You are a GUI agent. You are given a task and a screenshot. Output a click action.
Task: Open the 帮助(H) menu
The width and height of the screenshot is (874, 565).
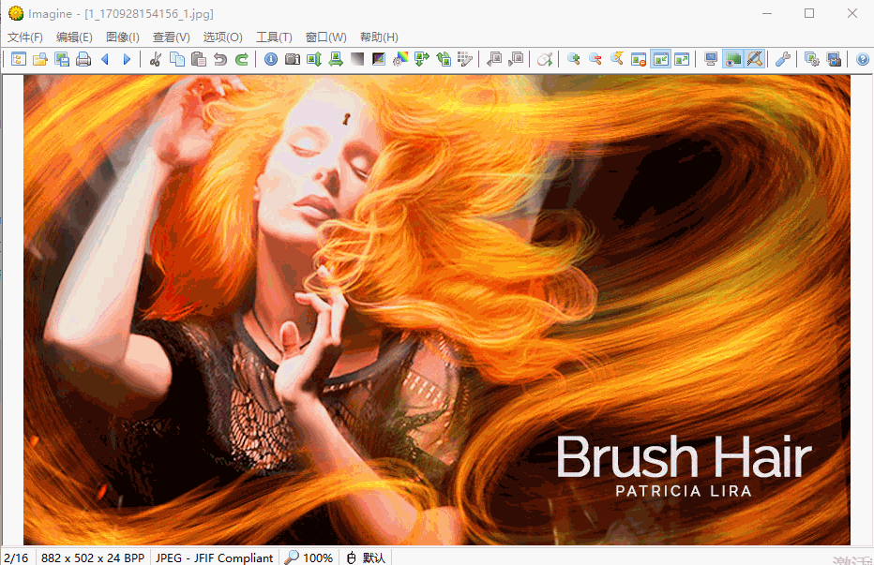379,37
